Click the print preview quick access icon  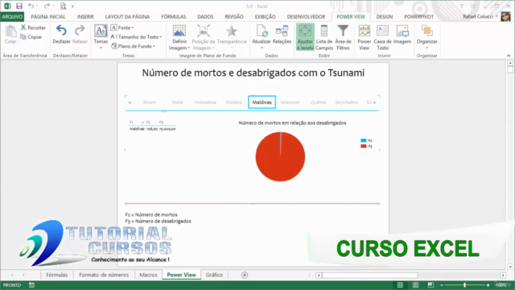63,6
